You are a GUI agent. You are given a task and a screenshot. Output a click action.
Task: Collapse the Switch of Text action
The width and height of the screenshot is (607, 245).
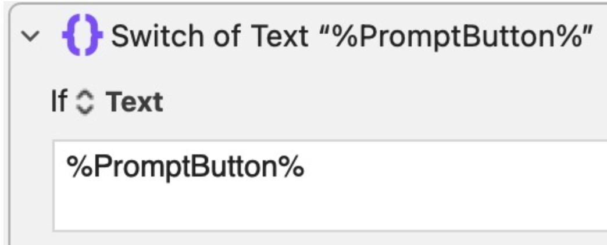(x=30, y=36)
